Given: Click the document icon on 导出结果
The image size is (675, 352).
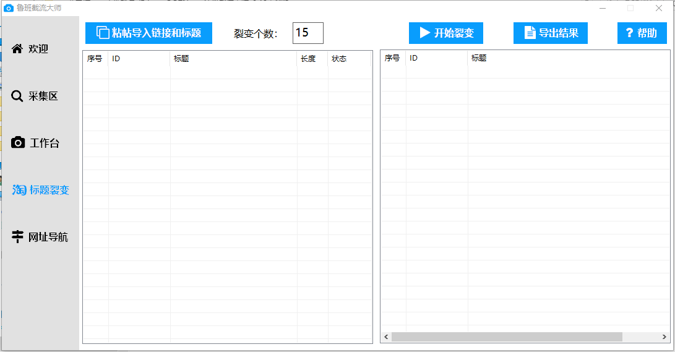Looking at the screenshot, I should [x=530, y=33].
